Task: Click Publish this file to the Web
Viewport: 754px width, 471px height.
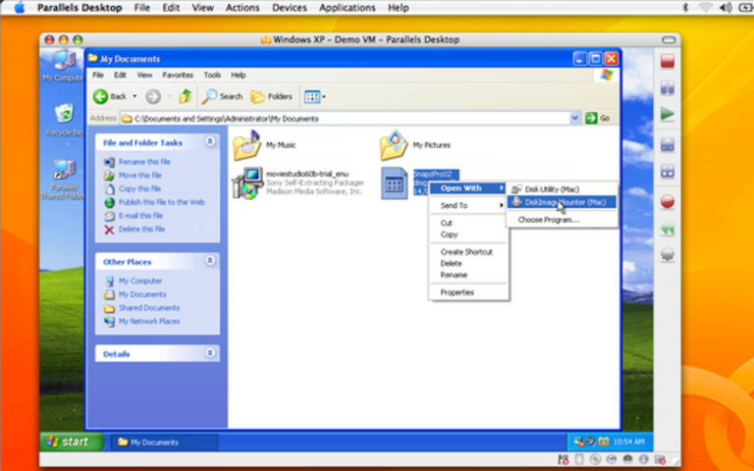Action: (x=162, y=202)
